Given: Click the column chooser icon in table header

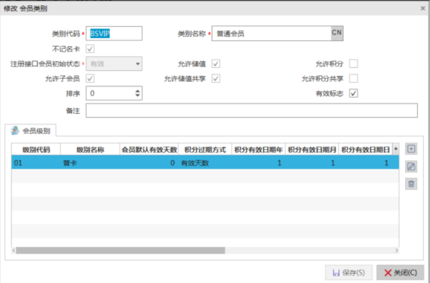Looking at the screenshot, I should coord(396,150).
